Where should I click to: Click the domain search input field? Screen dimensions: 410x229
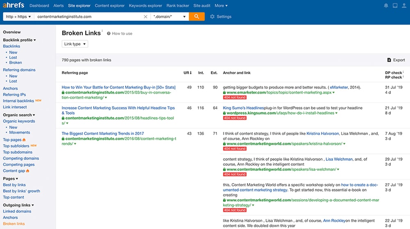click(88, 17)
